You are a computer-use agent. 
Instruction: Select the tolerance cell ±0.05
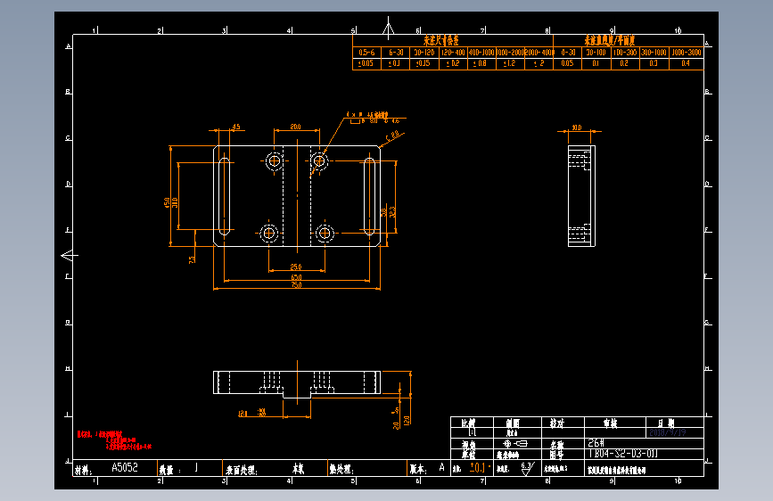(x=366, y=63)
